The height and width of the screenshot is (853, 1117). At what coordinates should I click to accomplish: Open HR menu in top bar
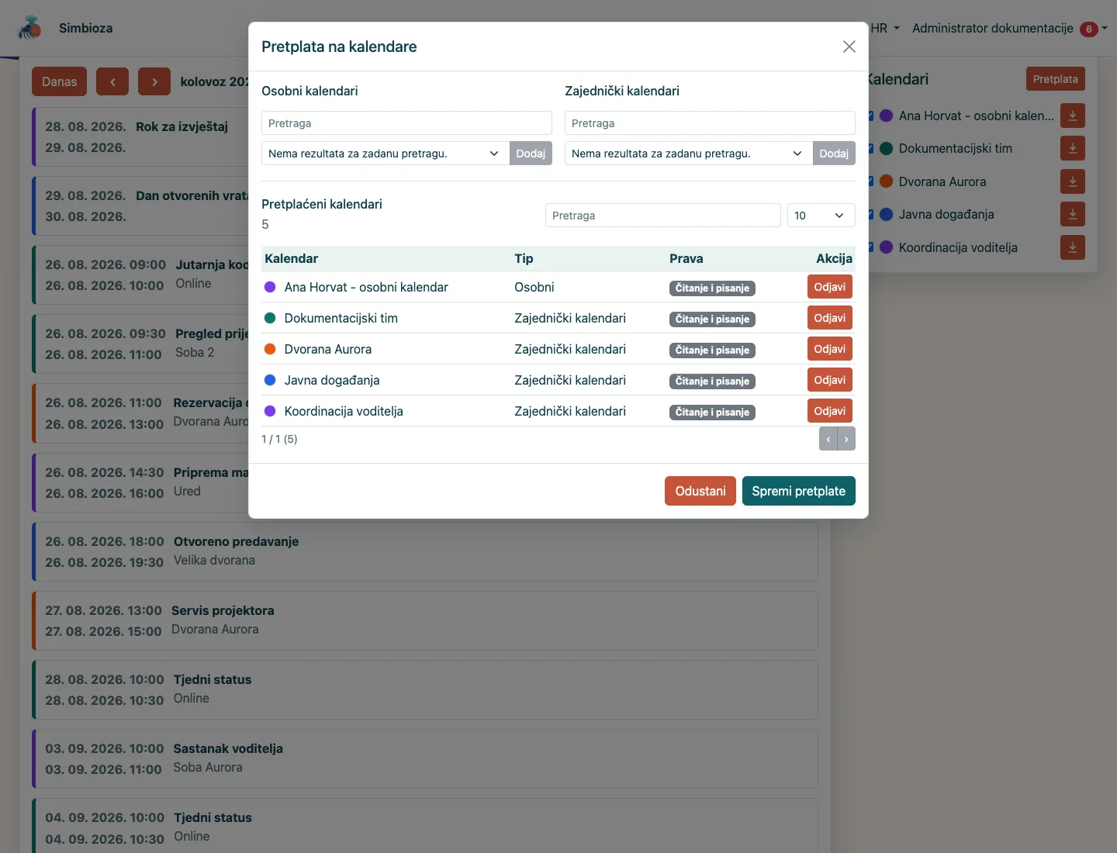(884, 28)
